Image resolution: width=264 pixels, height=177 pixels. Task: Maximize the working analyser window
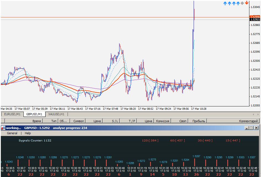[251, 128]
